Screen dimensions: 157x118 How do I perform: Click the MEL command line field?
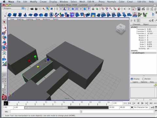point(45,111)
